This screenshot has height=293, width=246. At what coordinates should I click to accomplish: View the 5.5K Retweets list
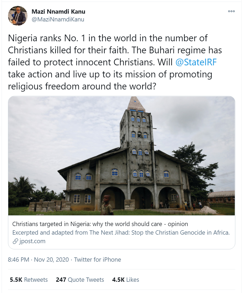(29, 280)
